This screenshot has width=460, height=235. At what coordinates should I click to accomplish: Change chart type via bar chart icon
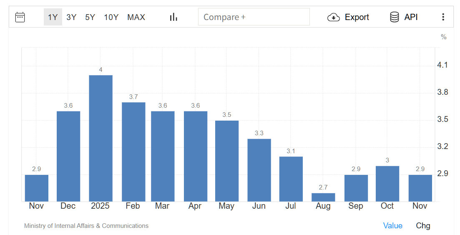tap(173, 17)
